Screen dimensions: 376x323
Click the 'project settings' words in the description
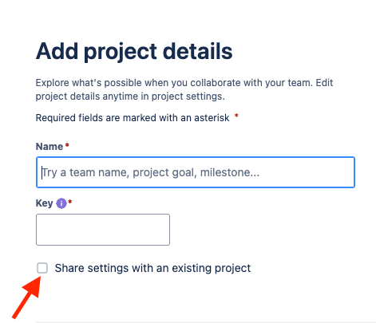[x=187, y=97]
